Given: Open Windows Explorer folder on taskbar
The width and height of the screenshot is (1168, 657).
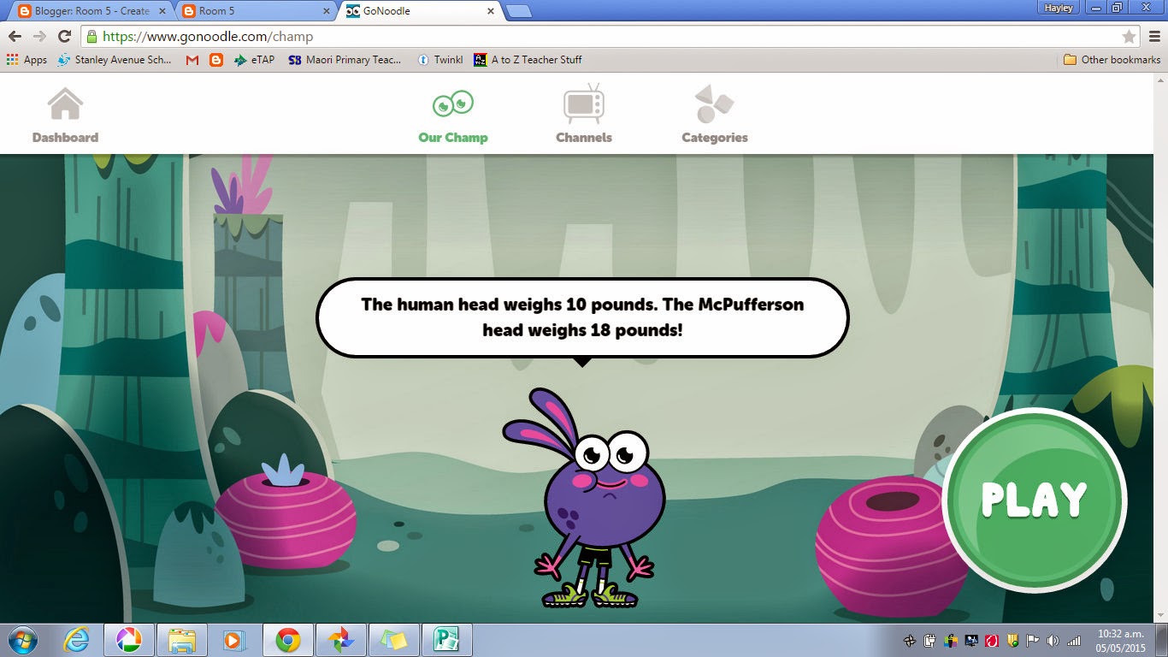Looking at the screenshot, I should click(182, 640).
